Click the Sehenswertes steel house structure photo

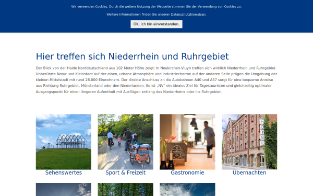coord(64,142)
